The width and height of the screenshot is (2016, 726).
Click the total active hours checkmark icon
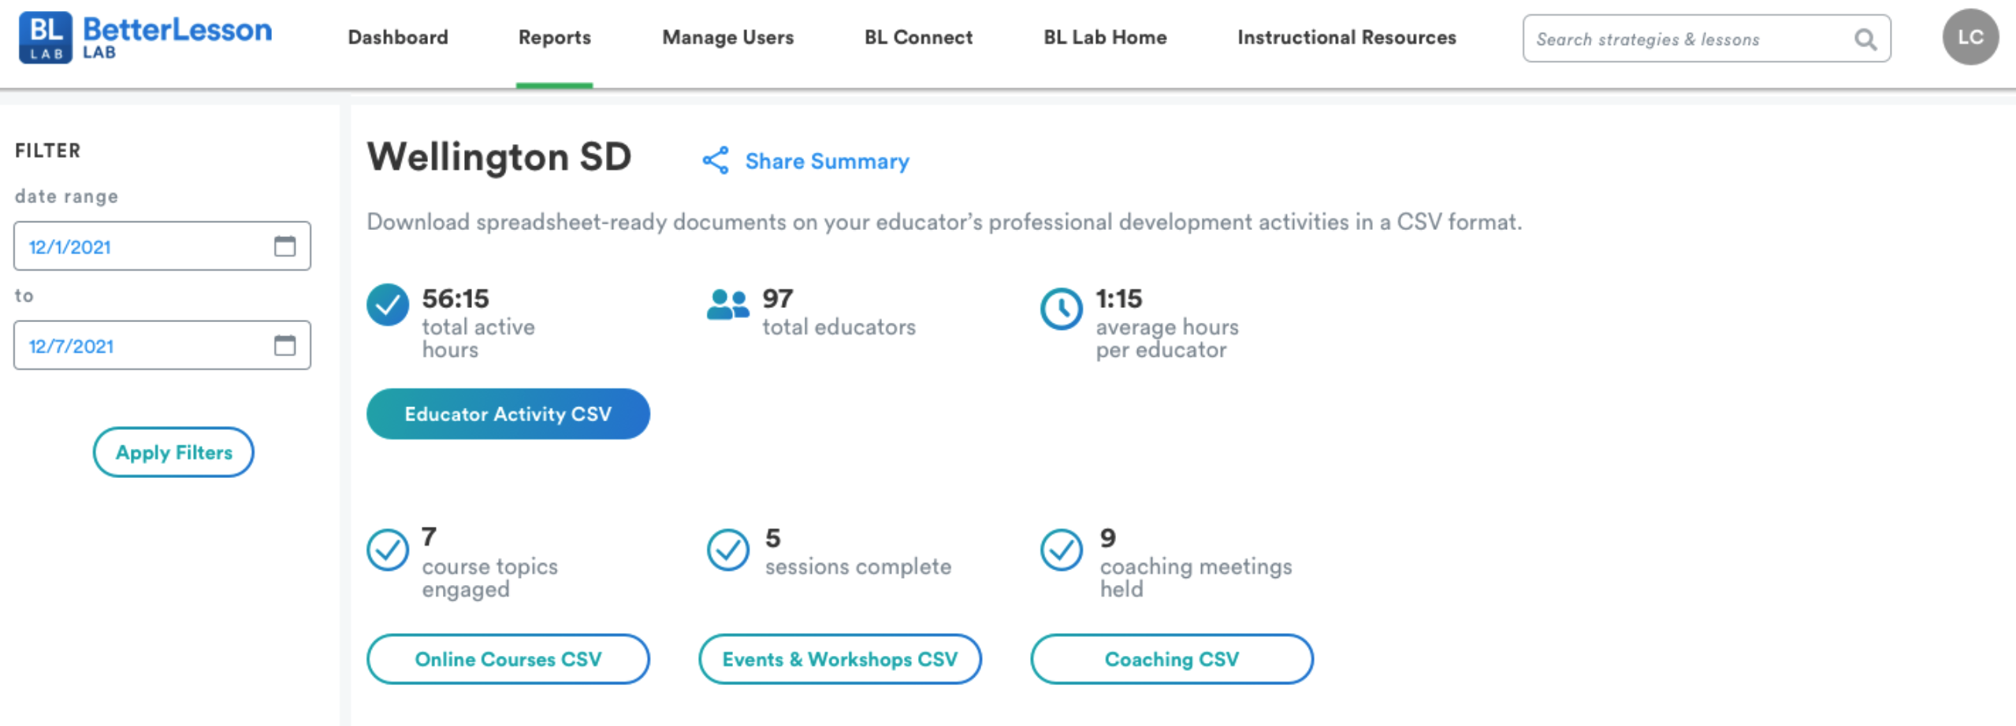[x=388, y=305]
